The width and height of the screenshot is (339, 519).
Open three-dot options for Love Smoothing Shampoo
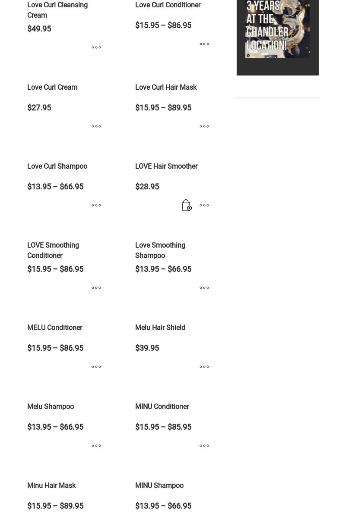[x=204, y=288]
